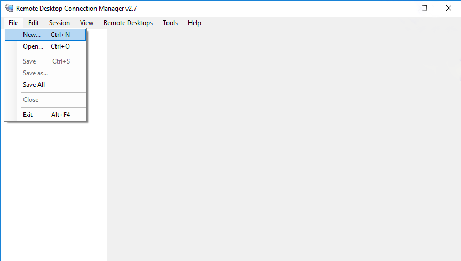Click the greyed-out Close entry
Viewport: 461px width, 261px height.
click(45, 100)
